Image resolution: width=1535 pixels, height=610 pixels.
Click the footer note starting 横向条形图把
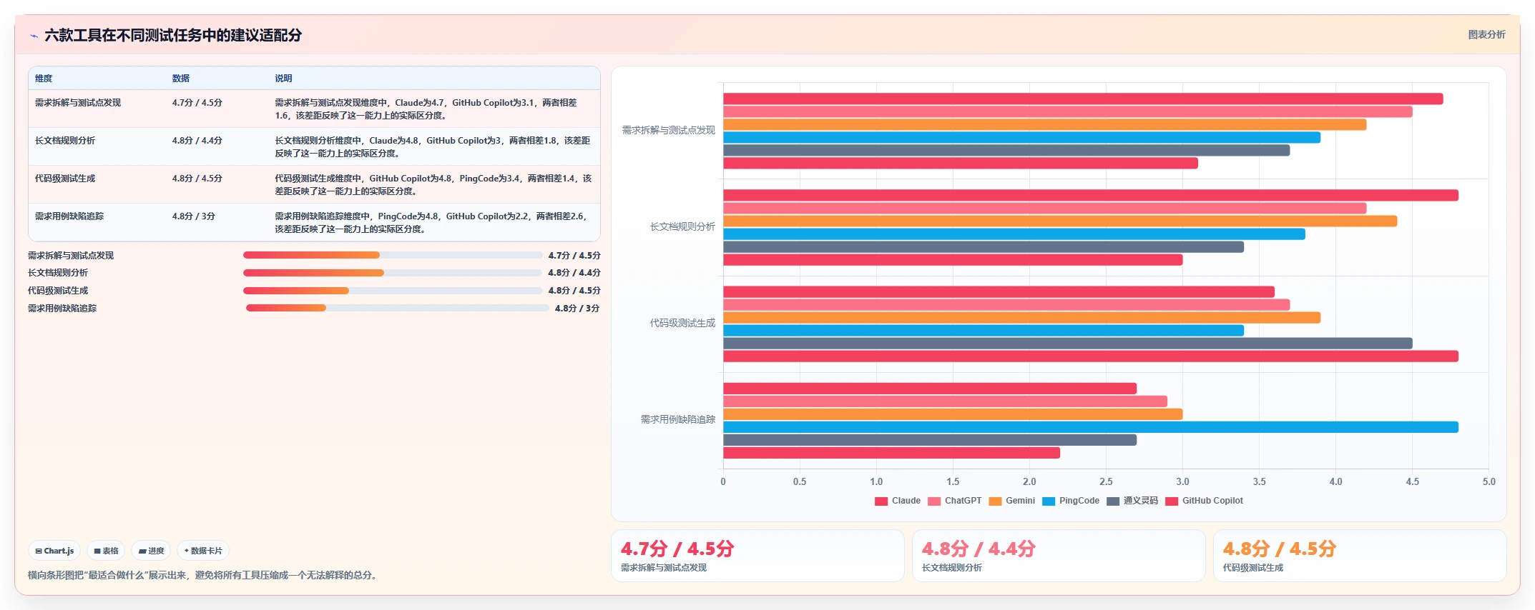tap(202, 575)
